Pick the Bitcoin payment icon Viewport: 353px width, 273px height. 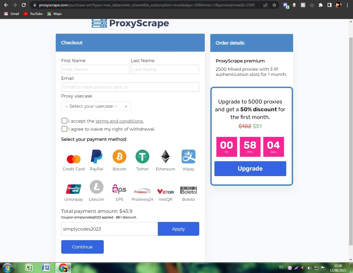(x=120, y=157)
